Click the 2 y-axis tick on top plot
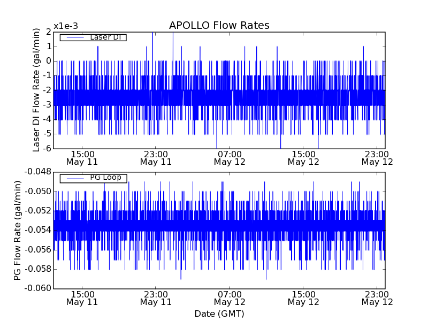Screen dimensions: 428x321 (x=48, y=32)
